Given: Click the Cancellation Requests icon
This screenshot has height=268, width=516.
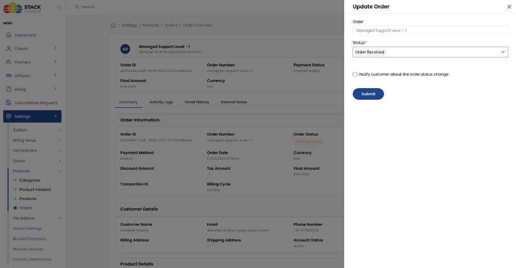Looking at the screenshot, I should (9, 103).
